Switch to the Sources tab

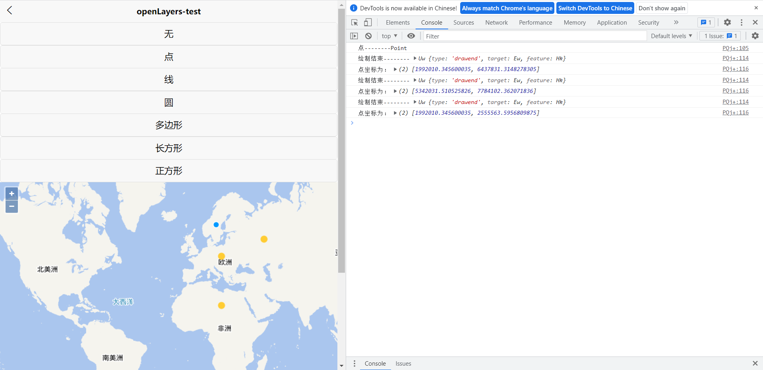coord(463,23)
